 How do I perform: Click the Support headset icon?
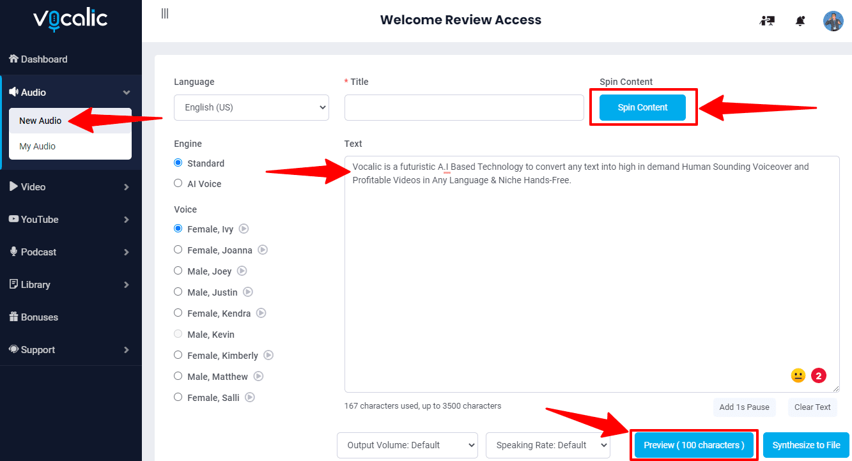click(13, 349)
